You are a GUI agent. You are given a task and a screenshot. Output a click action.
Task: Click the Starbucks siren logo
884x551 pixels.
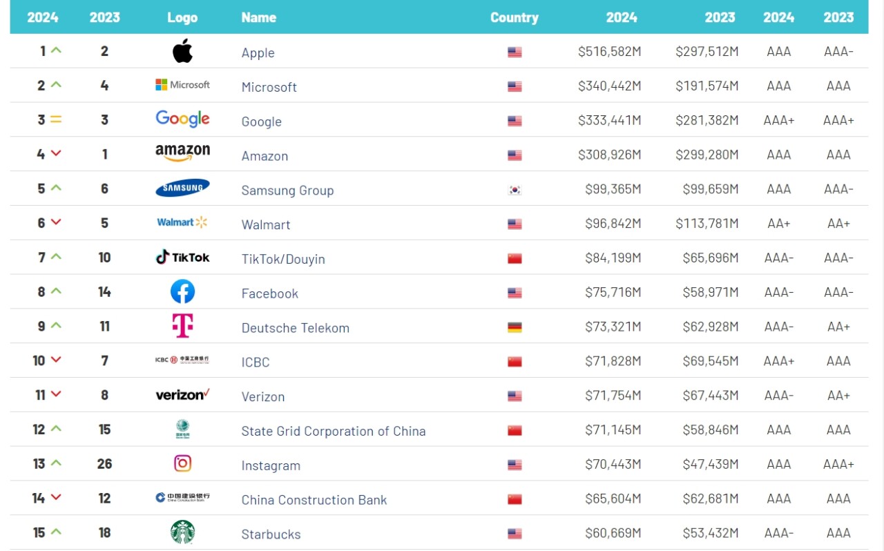(182, 532)
